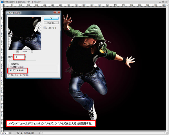This screenshot has height=135, width=169.
Task: Click the filter preview thumbnail in the dialog
Action: coord(25,33)
